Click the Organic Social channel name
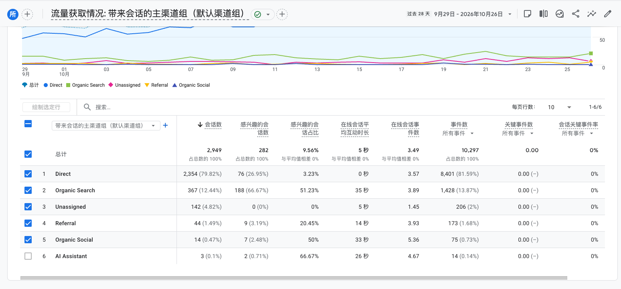 coord(74,240)
